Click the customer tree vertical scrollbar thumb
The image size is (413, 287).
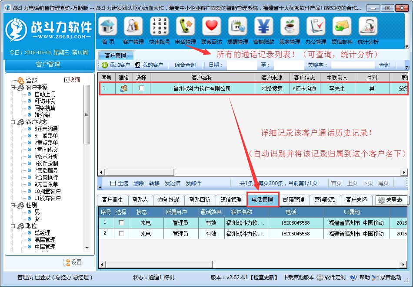coord(87,114)
